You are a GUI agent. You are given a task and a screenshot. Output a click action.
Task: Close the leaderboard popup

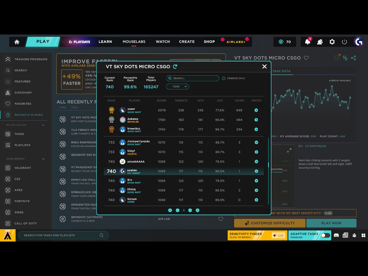pyautogui.click(x=264, y=66)
